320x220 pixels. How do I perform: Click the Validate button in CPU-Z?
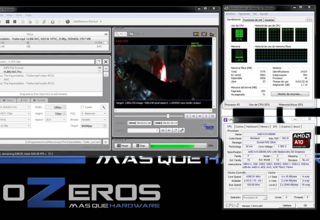coord(287,205)
